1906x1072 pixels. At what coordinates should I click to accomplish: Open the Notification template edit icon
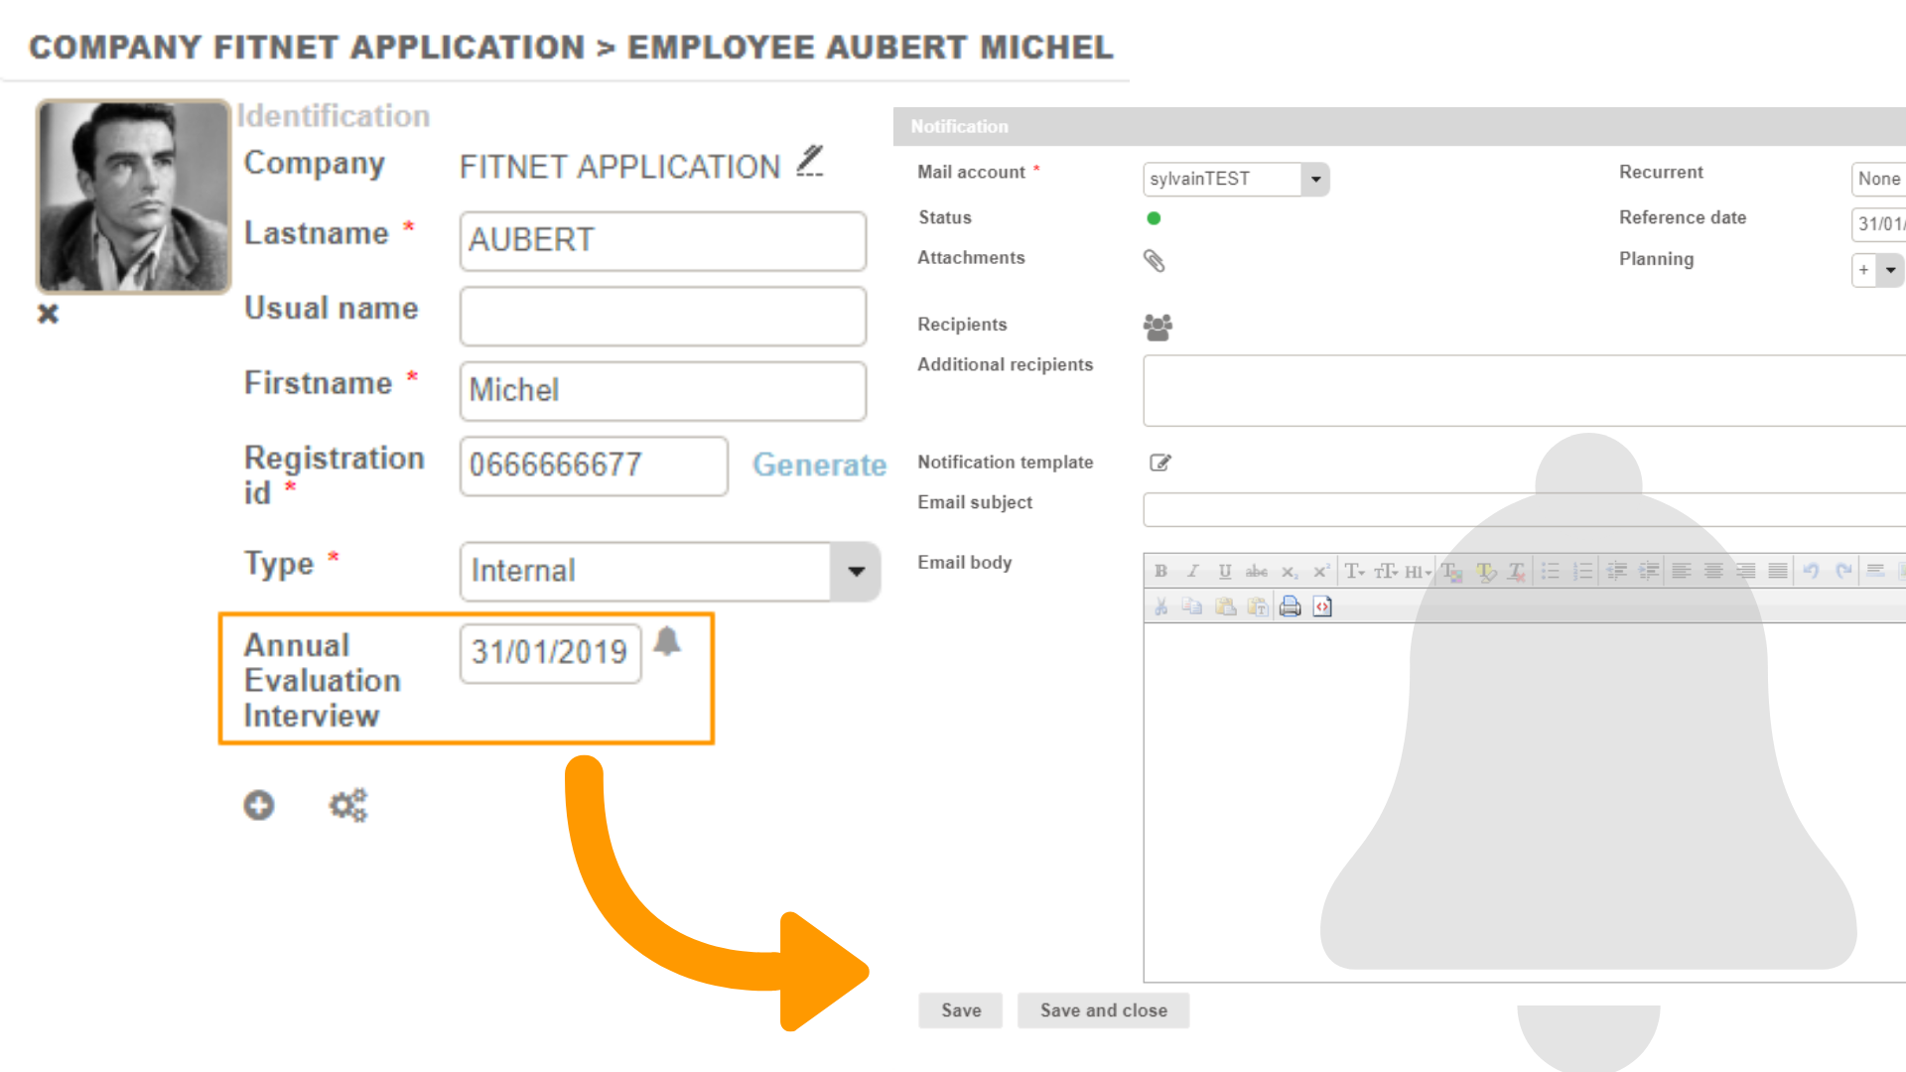tap(1159, 463)
